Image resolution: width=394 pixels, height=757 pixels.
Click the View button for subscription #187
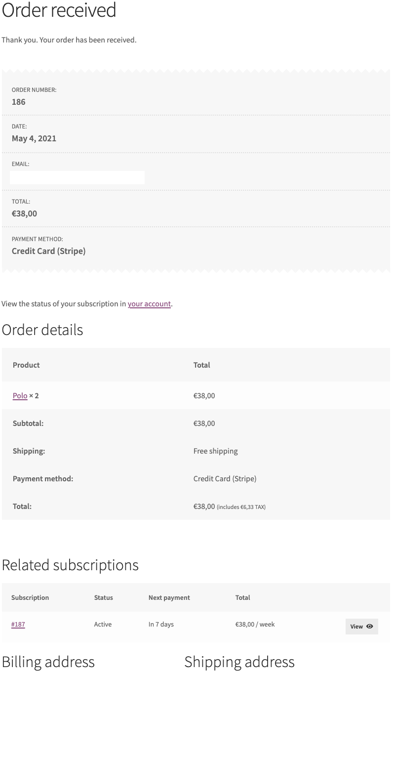361,626
